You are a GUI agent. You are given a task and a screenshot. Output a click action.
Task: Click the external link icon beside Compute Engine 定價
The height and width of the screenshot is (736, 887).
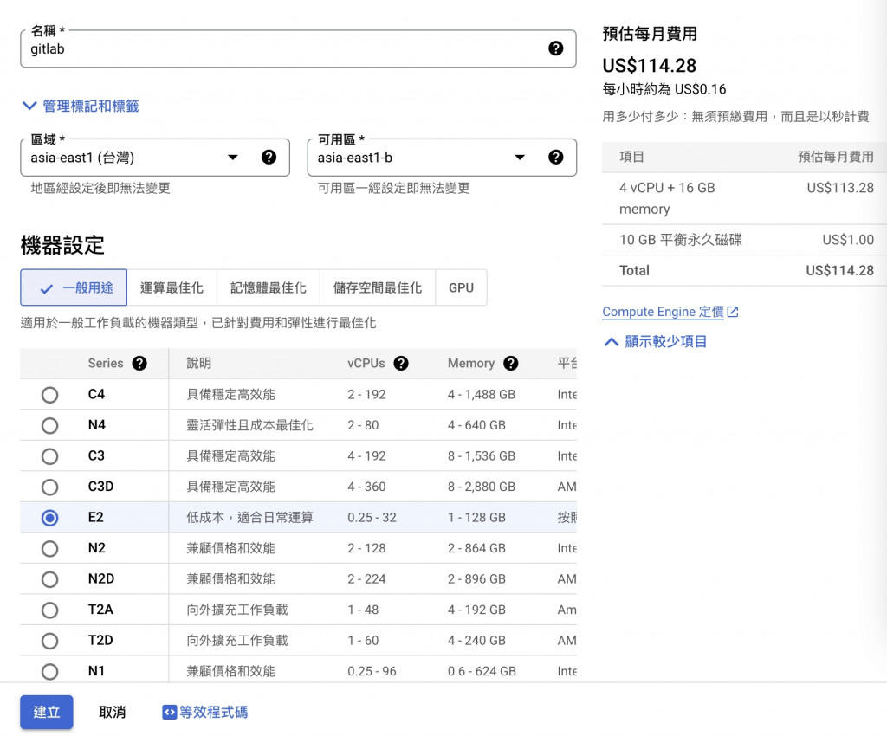(733, 312)
